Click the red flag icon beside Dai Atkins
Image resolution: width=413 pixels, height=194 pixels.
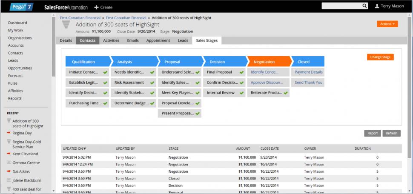point(9,171)
